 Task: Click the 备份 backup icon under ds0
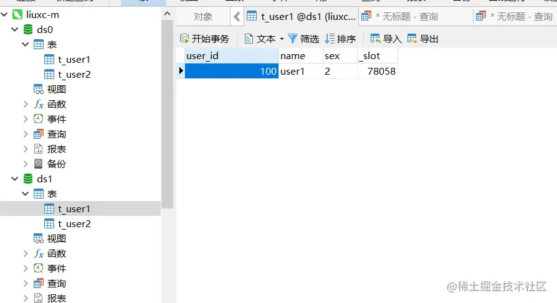pos(39,164)
